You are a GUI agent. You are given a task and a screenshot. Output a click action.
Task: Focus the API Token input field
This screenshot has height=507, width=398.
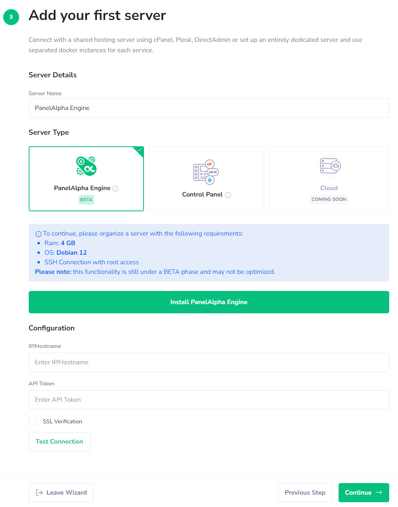[x=209, y=400]
